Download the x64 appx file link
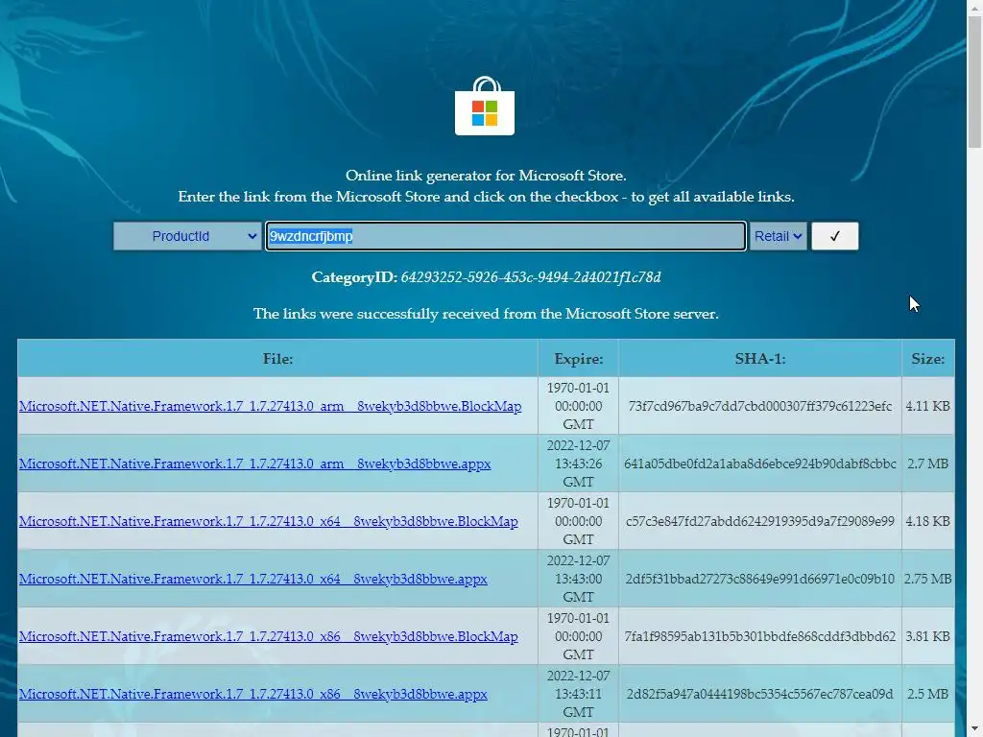Viewport: 983px width, 737px height. (253, 579)
